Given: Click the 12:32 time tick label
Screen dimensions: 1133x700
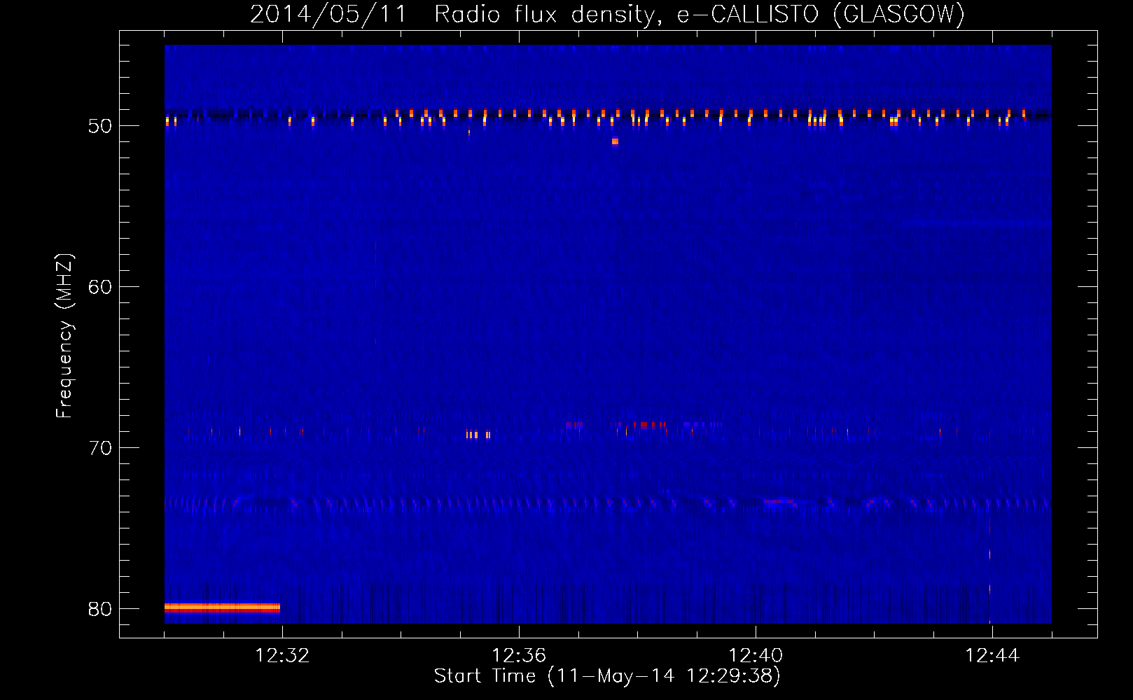Looking at the screenshot, I should [x=282, y=656].
